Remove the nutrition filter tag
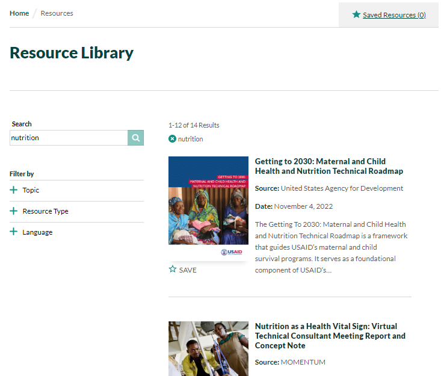 172,139
